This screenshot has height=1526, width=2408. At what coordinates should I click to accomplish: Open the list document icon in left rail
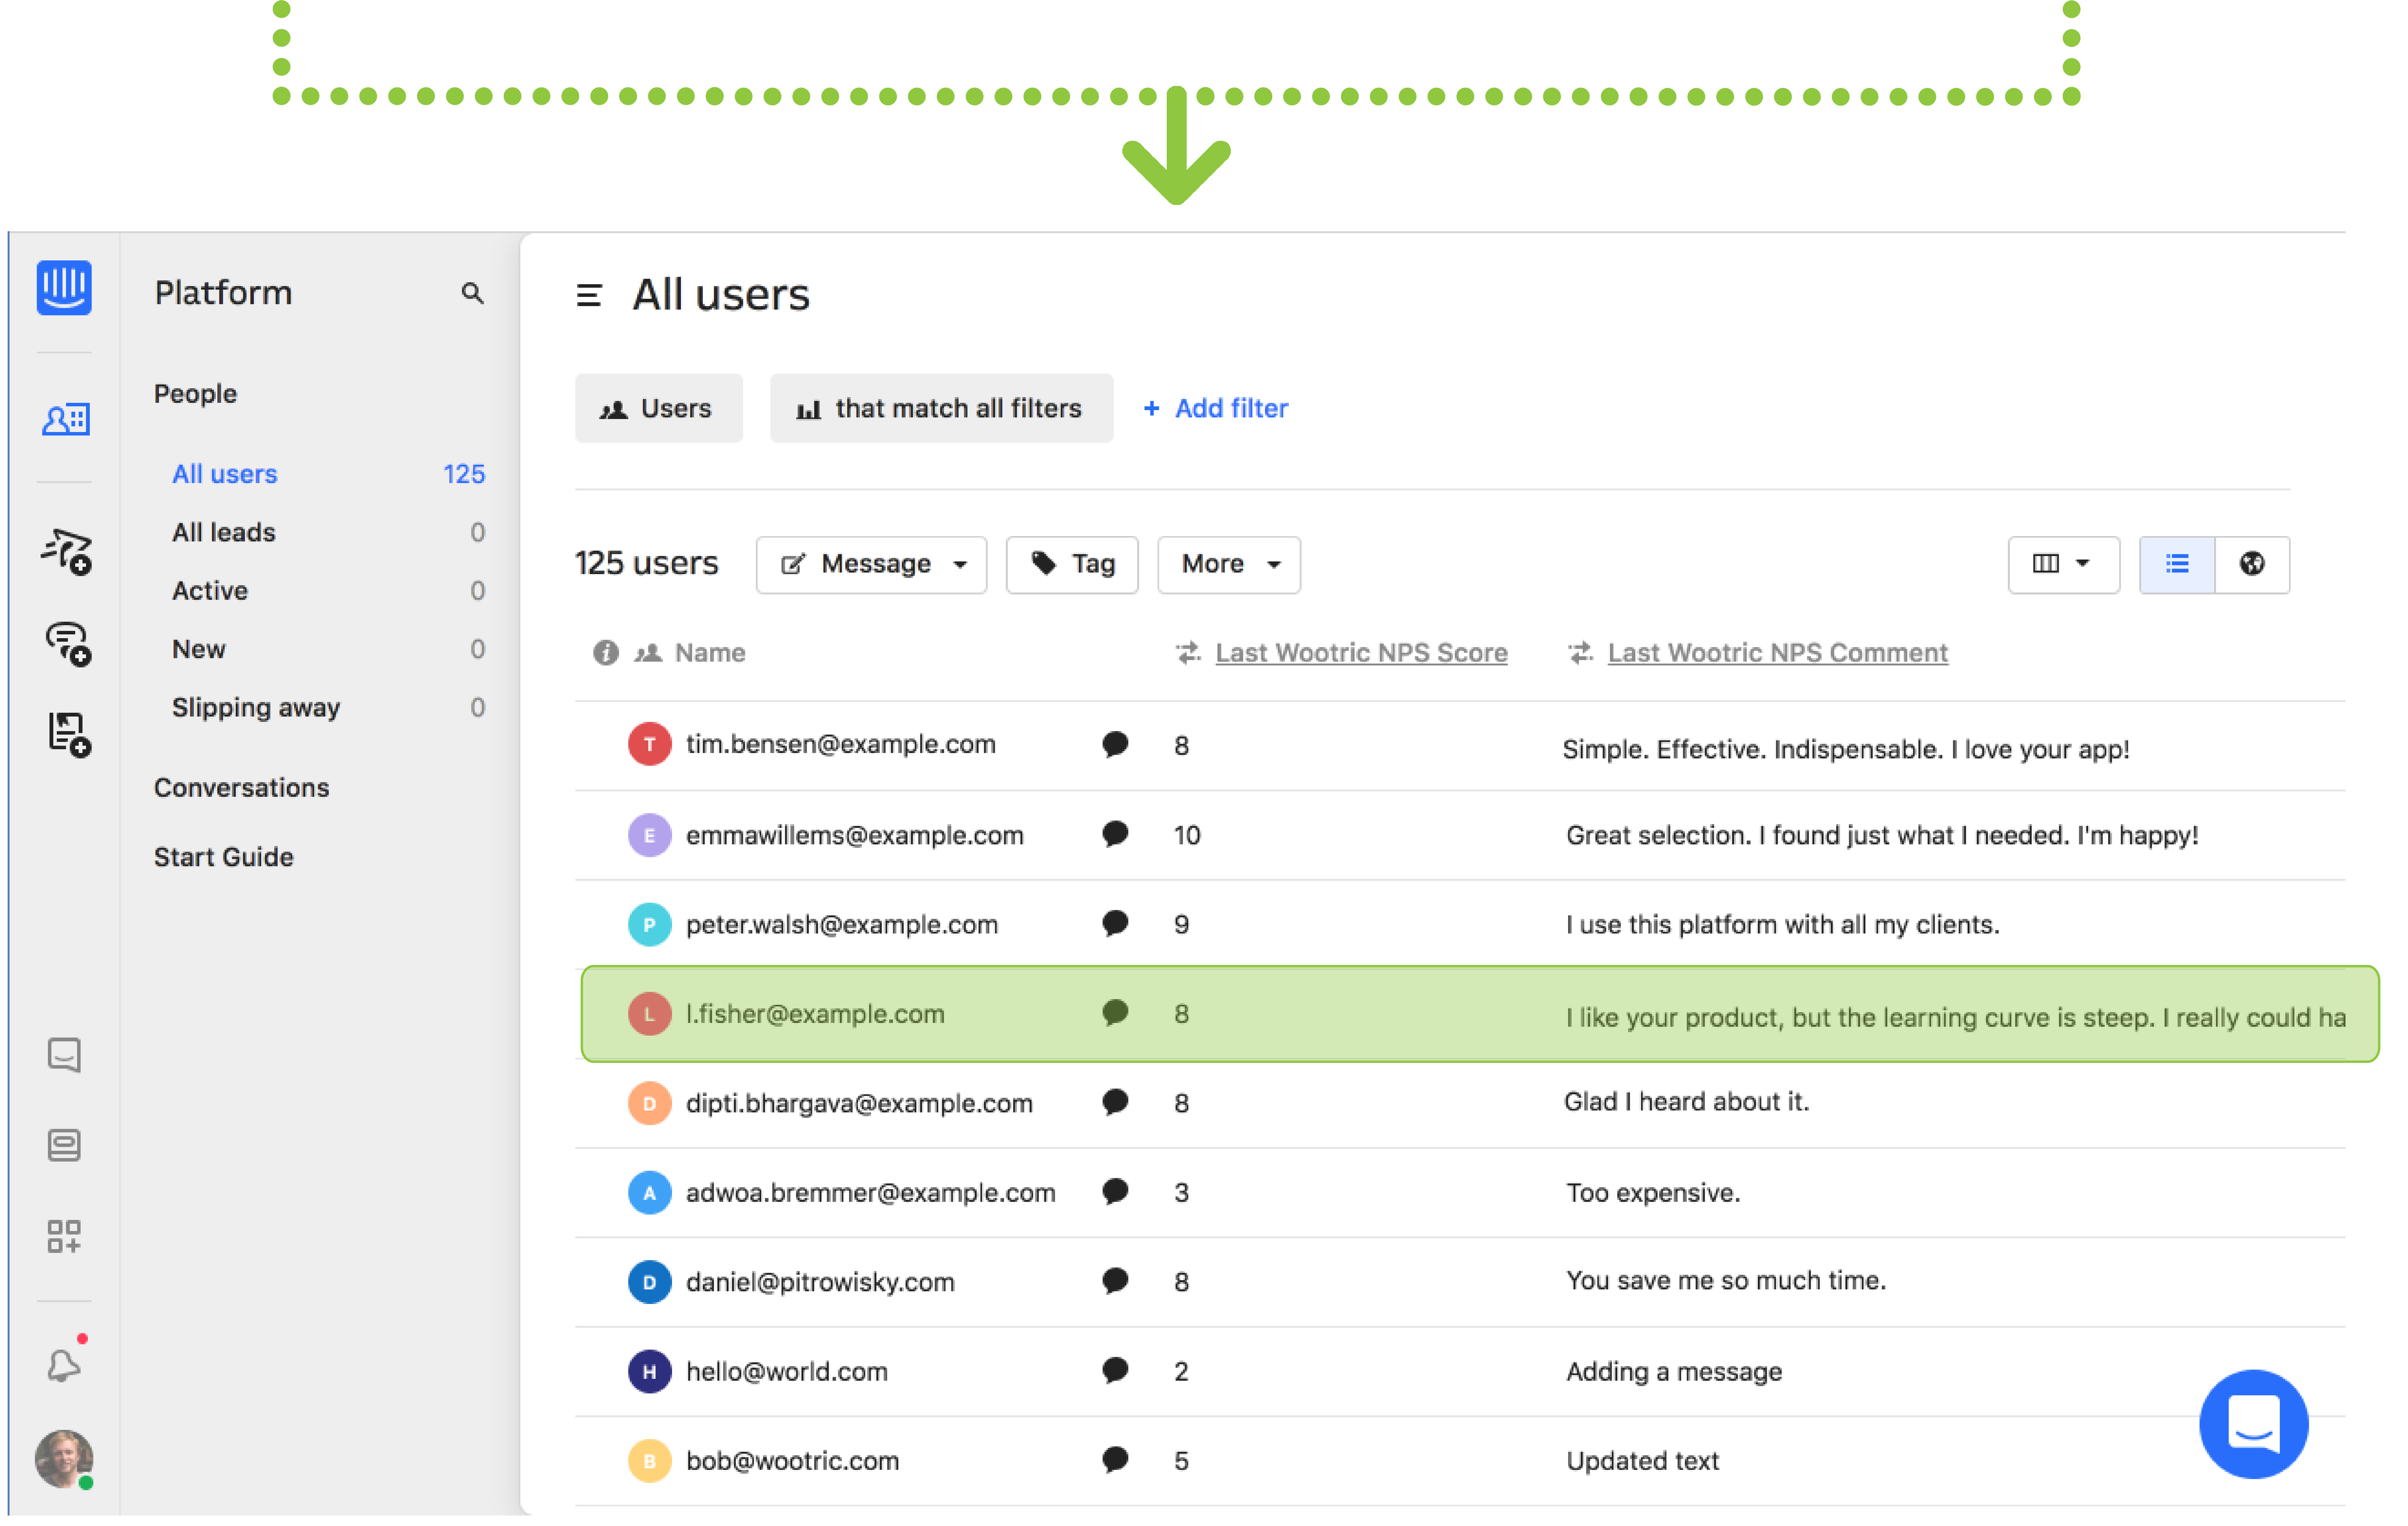(64, 1145)
